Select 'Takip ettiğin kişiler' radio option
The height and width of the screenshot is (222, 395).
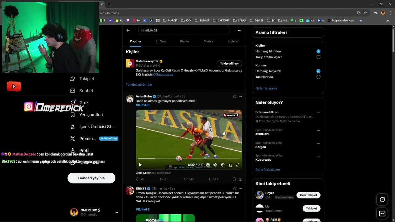pyautogui.click(x=318, y=57)
